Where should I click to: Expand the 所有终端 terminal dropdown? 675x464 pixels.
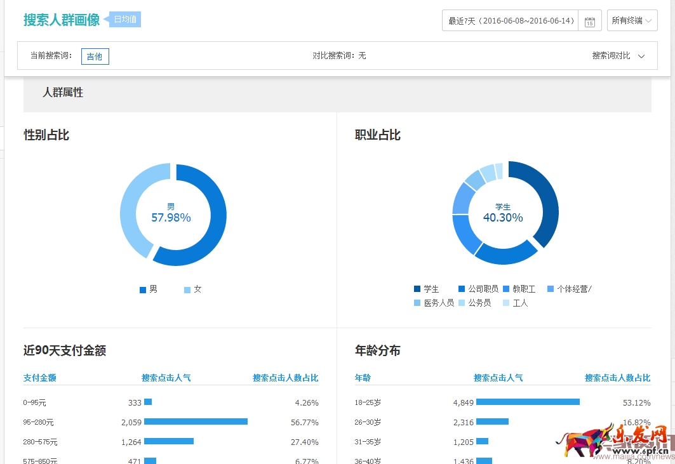click(x=632, y=21)
